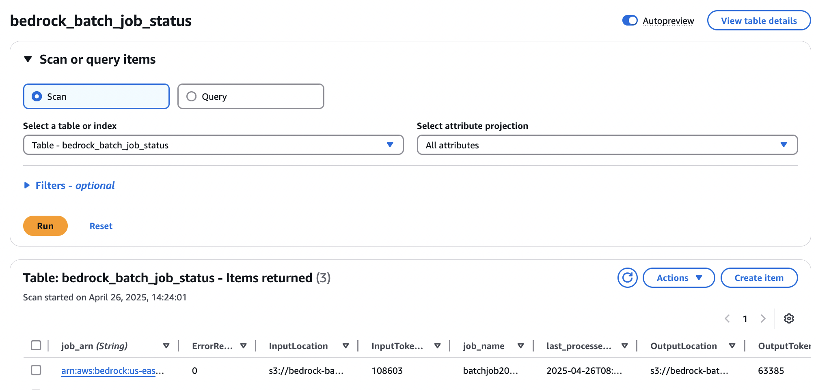This screenshot has width=816, height=390.
Task: Refresh the scan results
Action: (627, 278)
